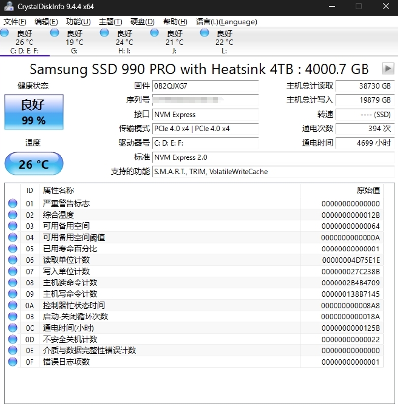
Task: Click status icon for 07 写入单位计数
Action: 13,271
